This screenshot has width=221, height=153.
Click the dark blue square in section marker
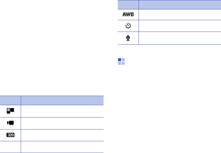[119, 60]
